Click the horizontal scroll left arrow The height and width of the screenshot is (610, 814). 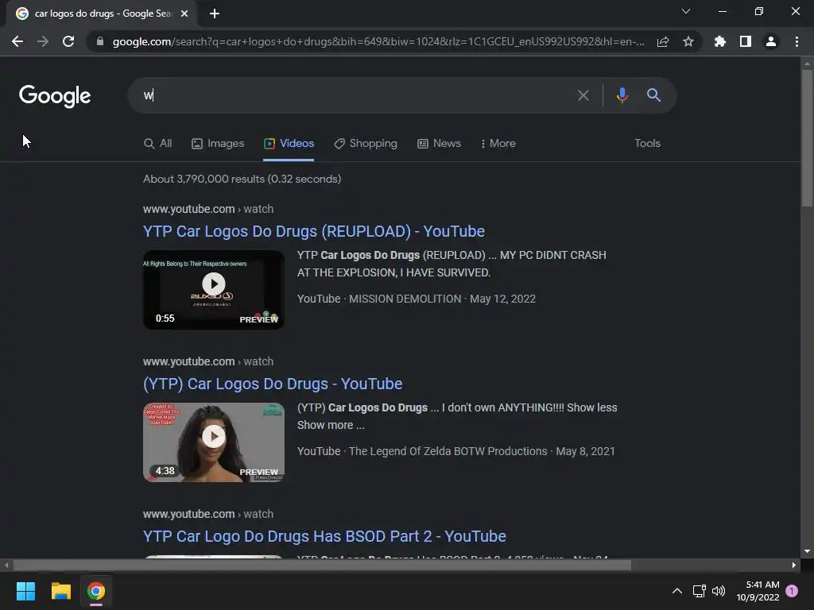(x=6, y=565)
